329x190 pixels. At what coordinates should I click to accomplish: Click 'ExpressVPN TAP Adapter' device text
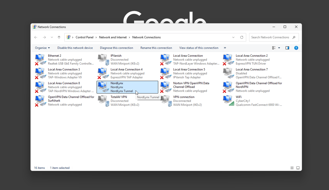[127, 78]
